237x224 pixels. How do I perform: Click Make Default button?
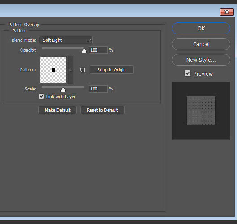(x=57, y=110)
